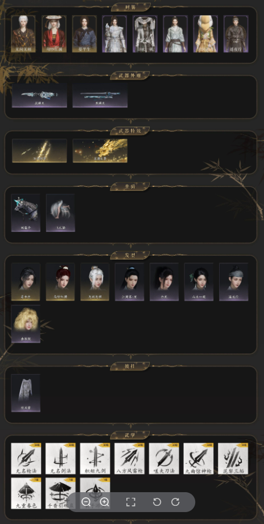This screenshot has width=264, height=524.
Task: Open the 九重春色 umbrella skill icon
Action: click(x=26, y=493)
